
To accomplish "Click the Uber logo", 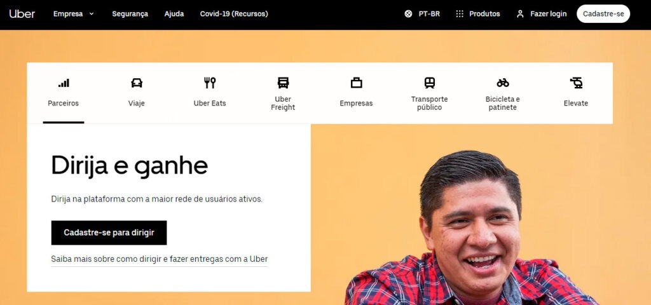I will (22, 14).
